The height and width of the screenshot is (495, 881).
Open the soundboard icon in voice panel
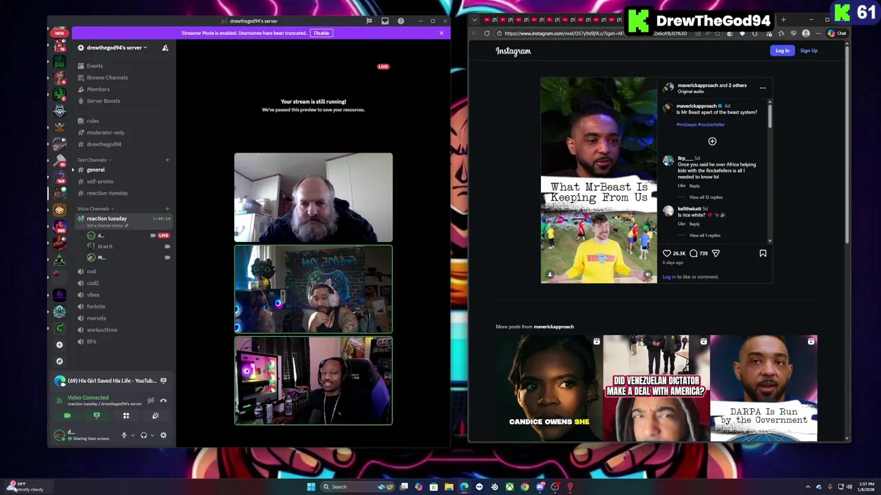point(156,415)
